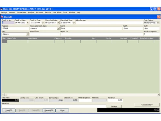161x121 pixels.
Task: Click the Advance amount field
Action: [x=115, y=100]
